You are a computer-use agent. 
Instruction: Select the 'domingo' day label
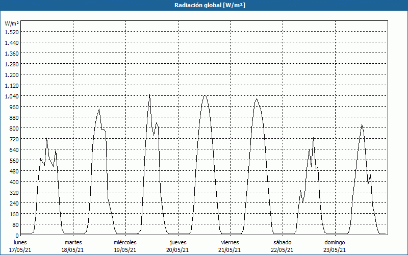coord(335,242)
